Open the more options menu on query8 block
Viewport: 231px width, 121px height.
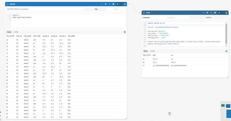102,4
